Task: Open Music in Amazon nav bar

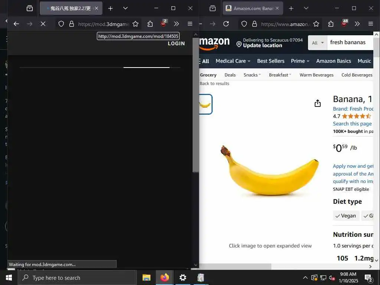Action: [x=364, y=61]
